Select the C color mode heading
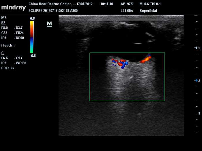 [3, 53]
